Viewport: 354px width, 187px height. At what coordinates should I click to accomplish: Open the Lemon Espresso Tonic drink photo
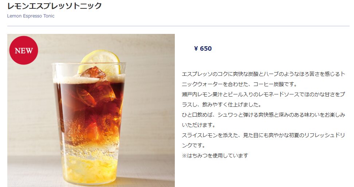pyautogui.click(x=91, y=110)
